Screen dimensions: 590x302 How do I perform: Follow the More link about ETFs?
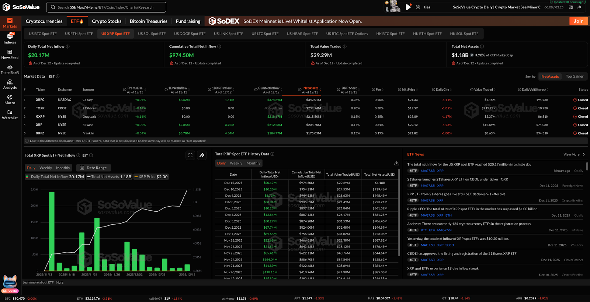click(x=59, y=282)
